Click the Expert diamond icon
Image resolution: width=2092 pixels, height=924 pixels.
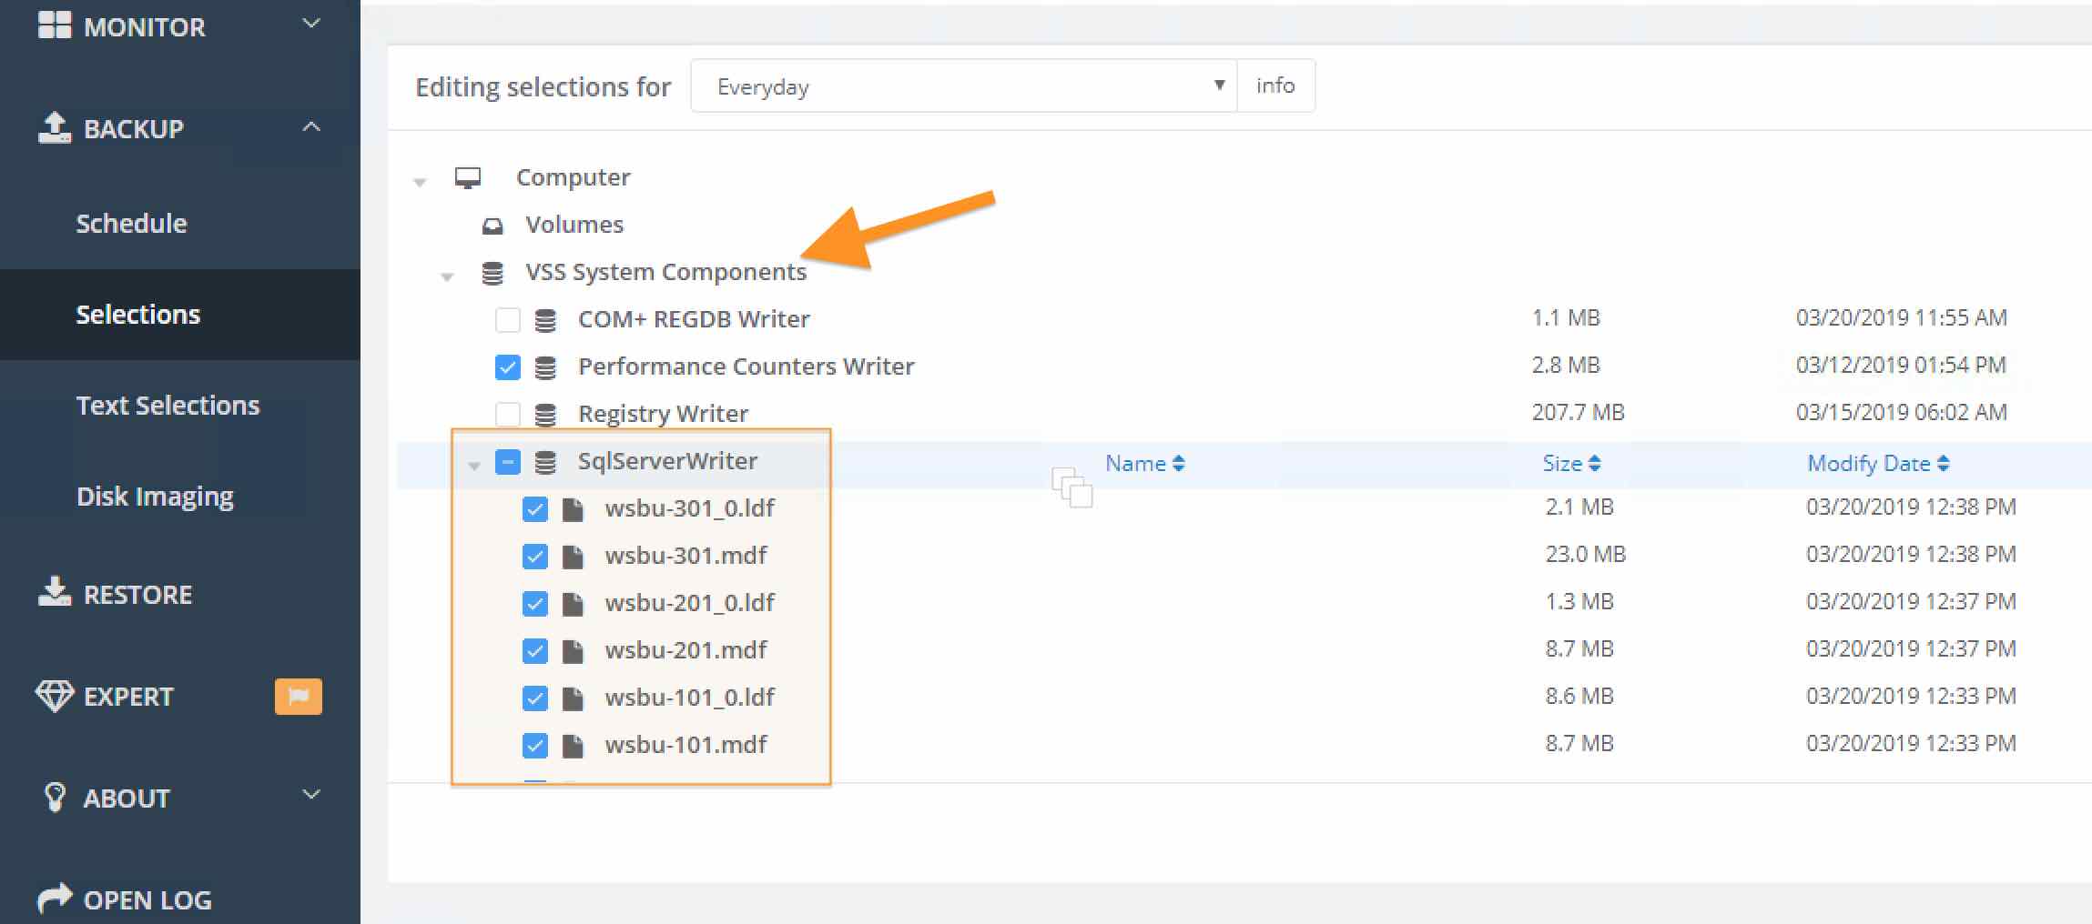pyautogui.click(x=55, y=696)
